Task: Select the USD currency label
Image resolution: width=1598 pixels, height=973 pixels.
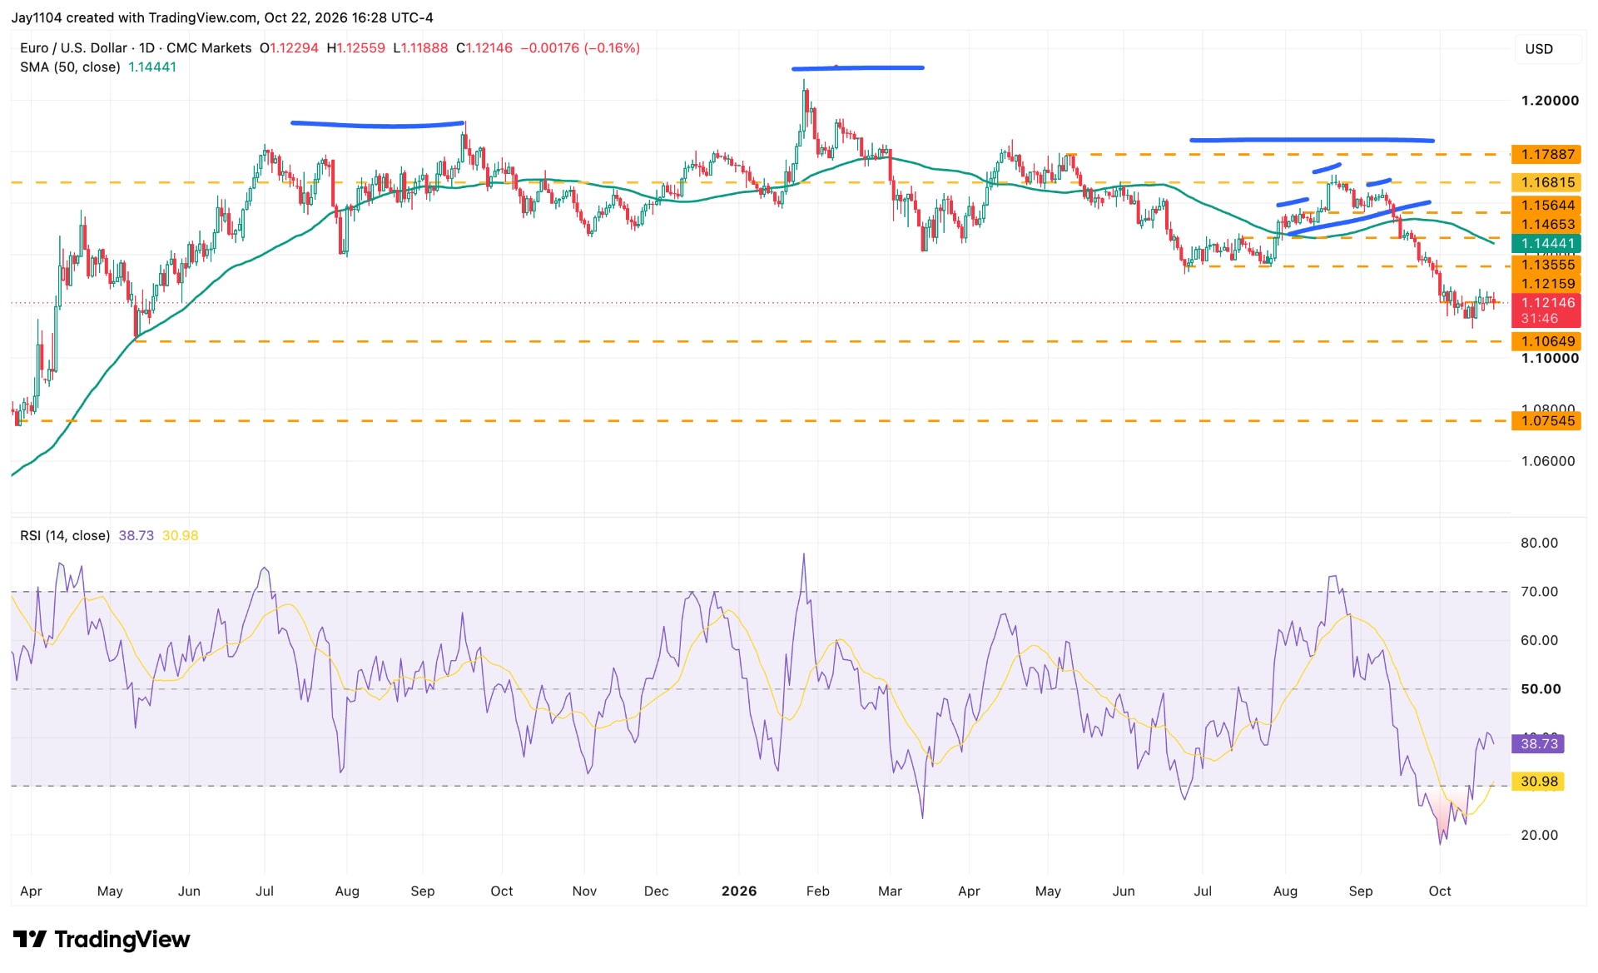Action: (x=1539, y=49)
